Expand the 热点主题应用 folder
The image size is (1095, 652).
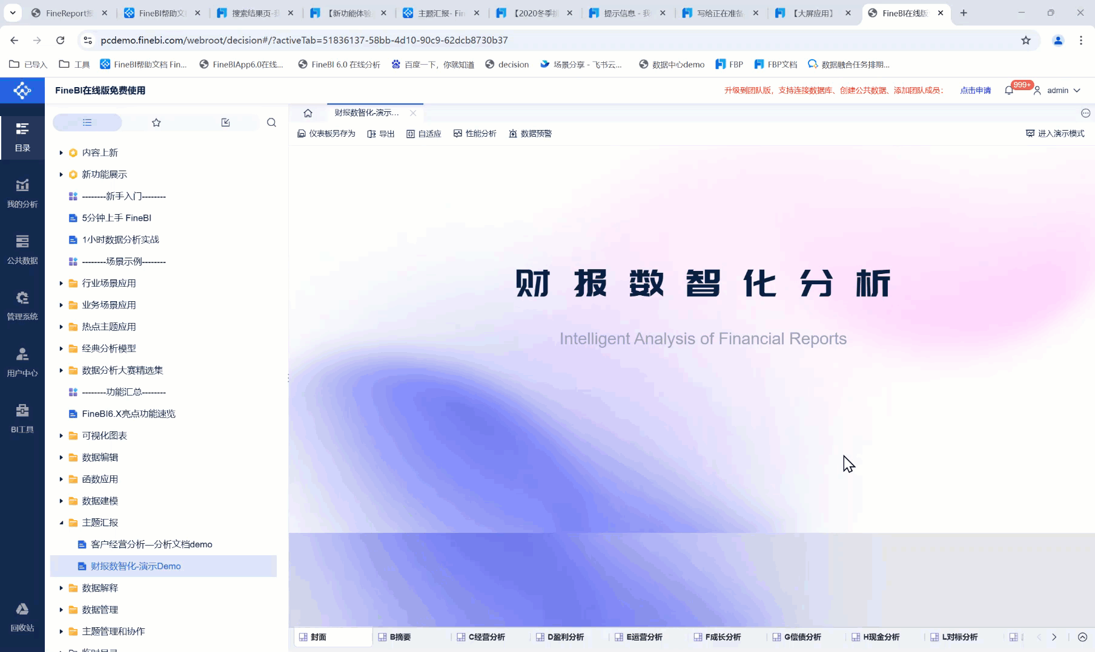click(61, 327)
